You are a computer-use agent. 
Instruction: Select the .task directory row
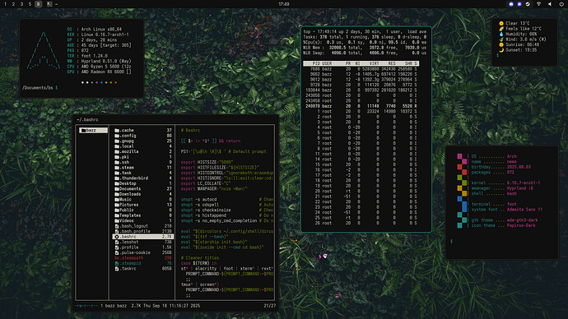pos(143,173)
